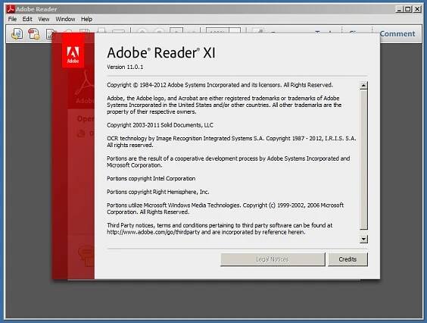Screen dimensions: 427x323
Task: Click the 'Adobe Reader XI' heading
Action: 161,52
